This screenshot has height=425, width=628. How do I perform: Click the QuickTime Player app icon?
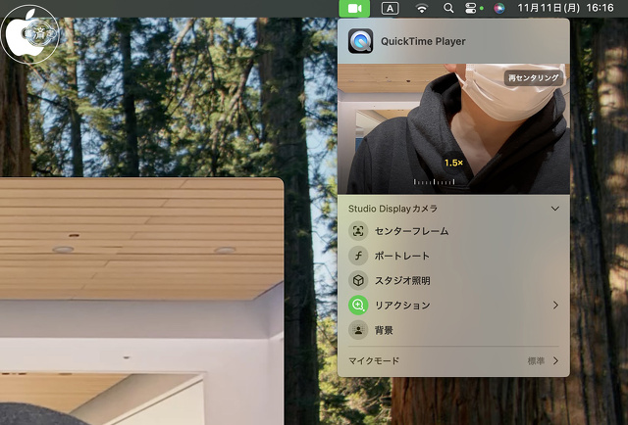pyautogui.click(x=360, y=41)
